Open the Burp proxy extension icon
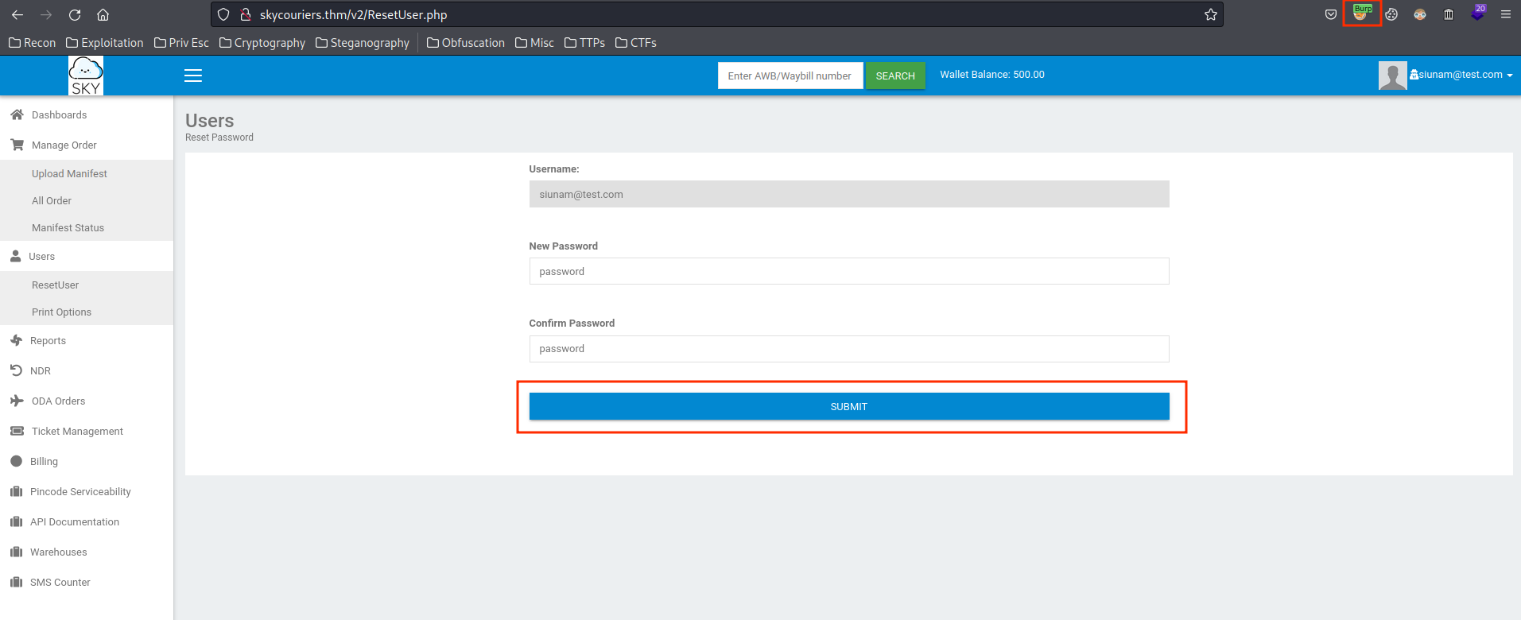 [x=1362, y=14]
